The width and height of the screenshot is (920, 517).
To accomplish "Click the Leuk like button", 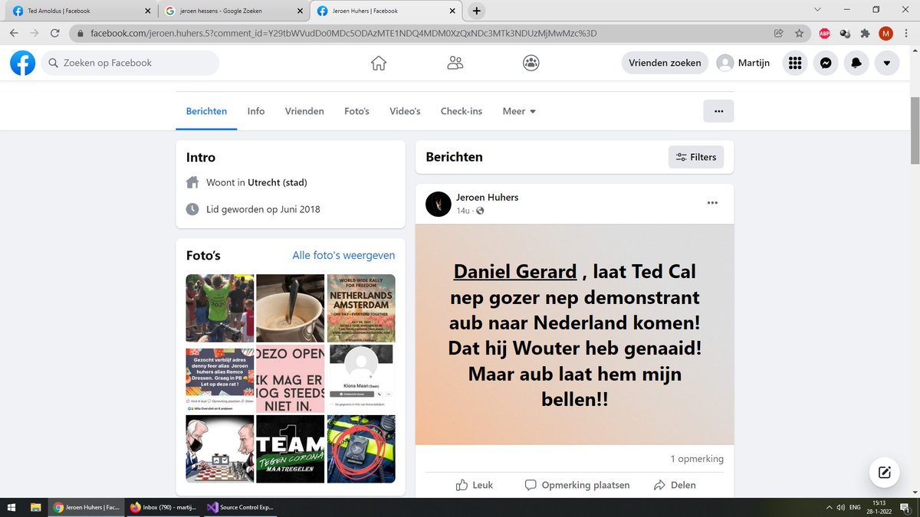I will [x=474, y=485].
